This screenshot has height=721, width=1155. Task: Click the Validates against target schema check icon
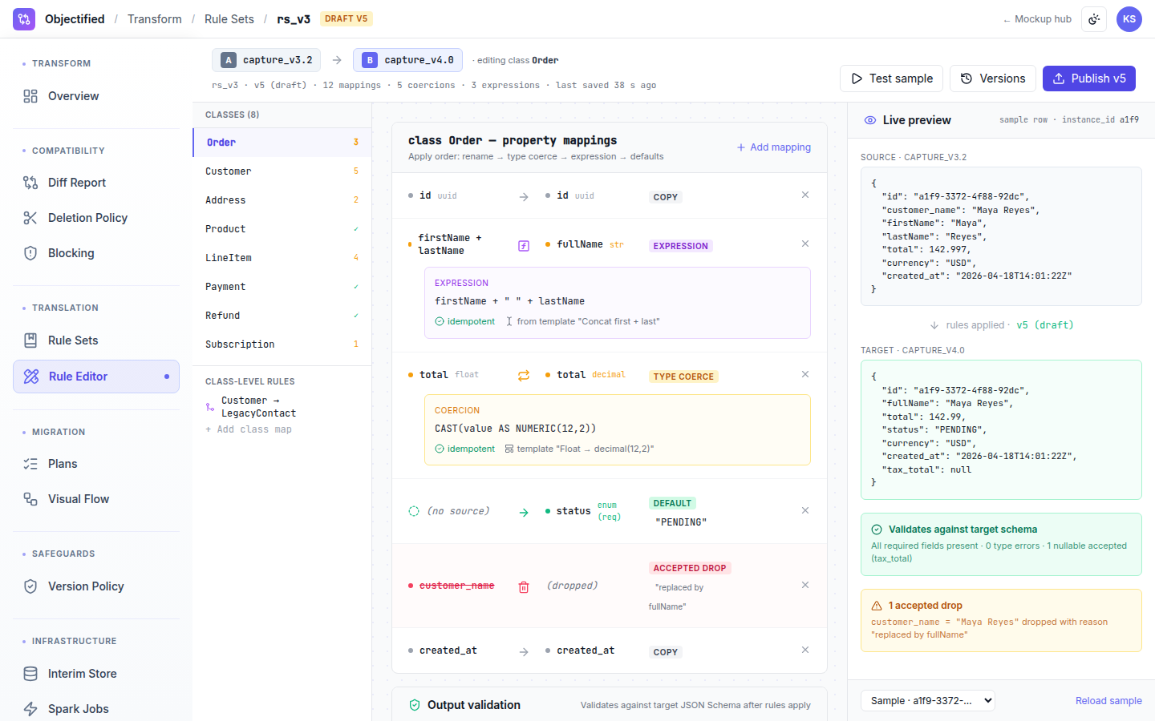tap(877, 530)
